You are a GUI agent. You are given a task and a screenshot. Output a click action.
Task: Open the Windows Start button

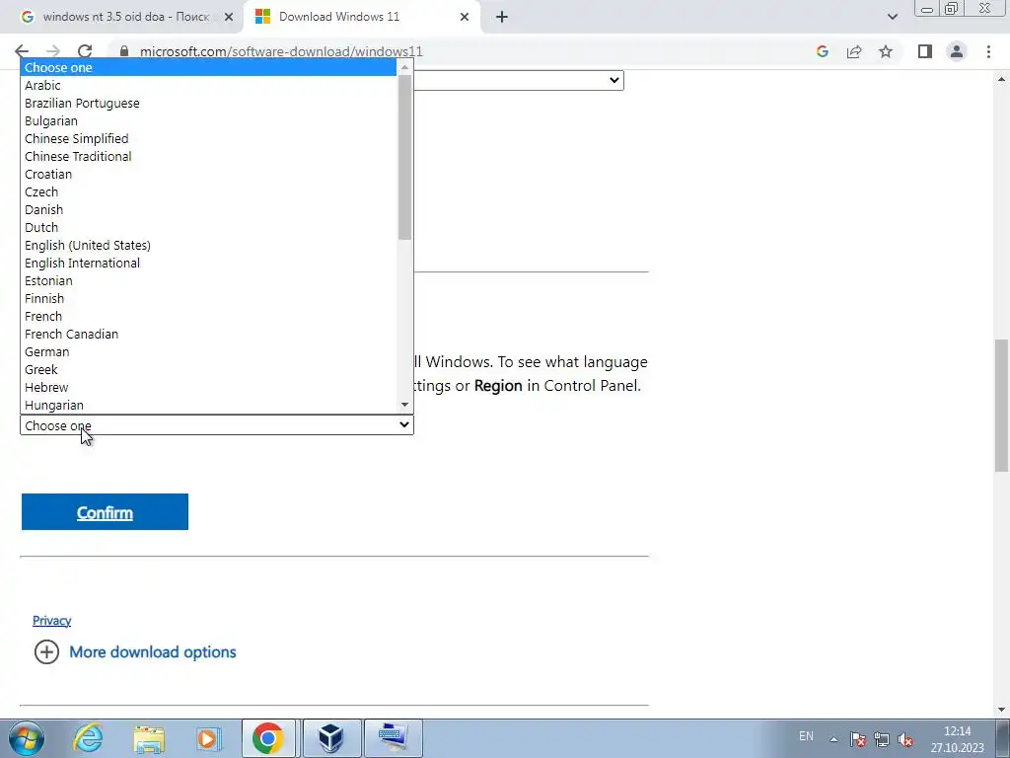click(x=27, y=738)
